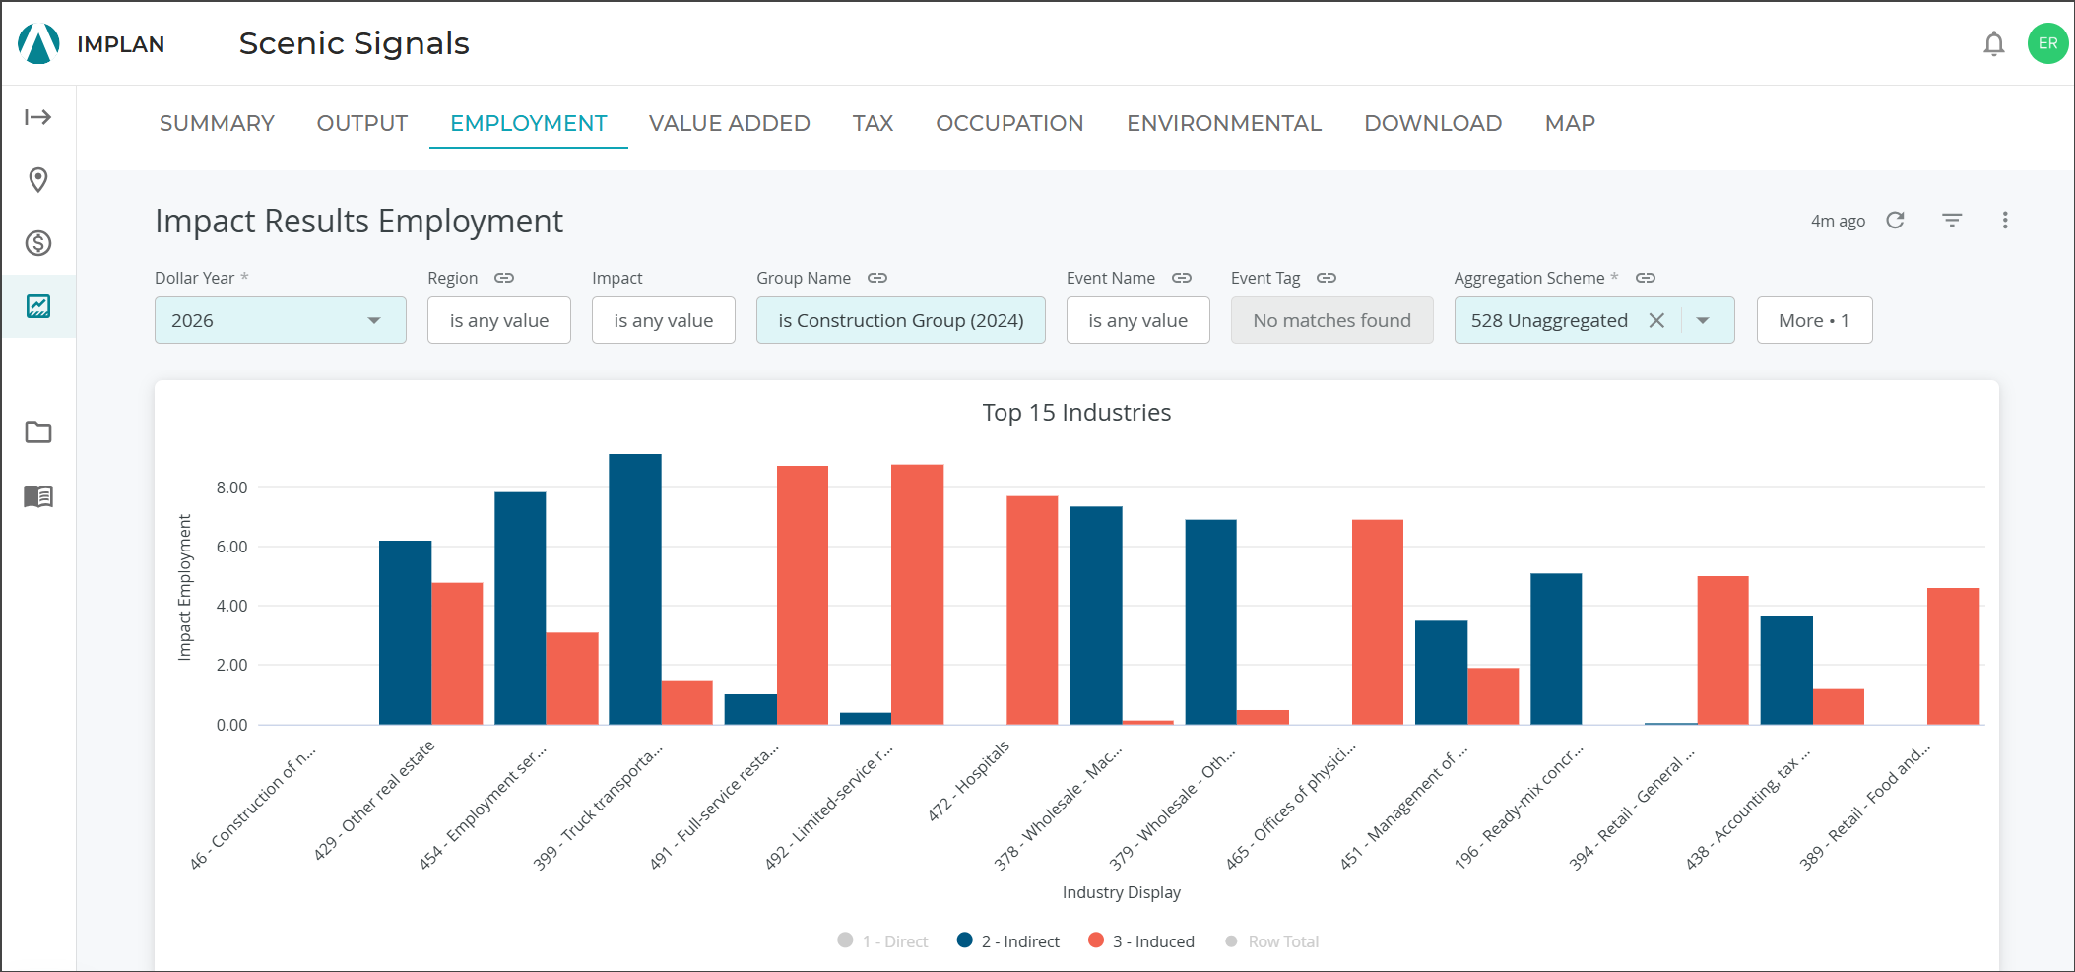Screen dimensions: 2075x972
Task: Switch to the ENVIRONMENTAL tab
Action: click(1224, 123)
